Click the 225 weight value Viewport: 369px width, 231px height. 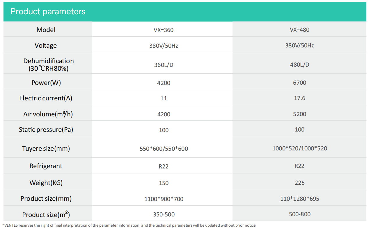pos(299,183)
